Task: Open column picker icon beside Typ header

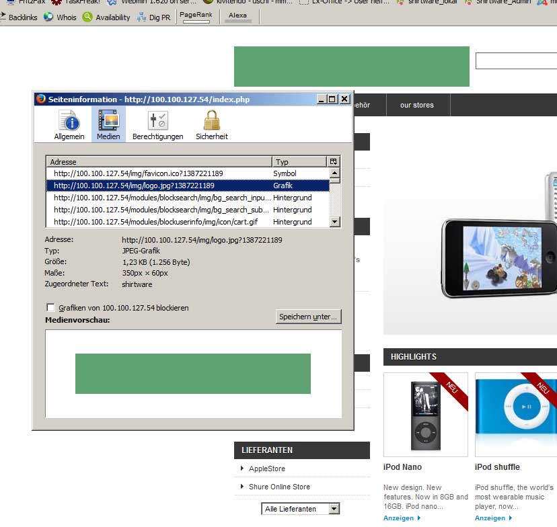Action: (333, 162)
